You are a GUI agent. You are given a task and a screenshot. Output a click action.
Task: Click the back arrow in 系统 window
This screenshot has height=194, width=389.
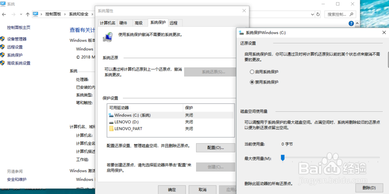point(4,14)
